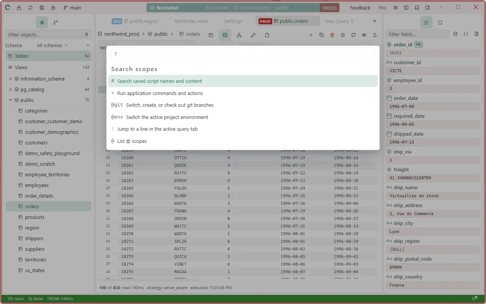
Task: Open the keys icon in table toolbar
Action: click(x=253, y=35)
